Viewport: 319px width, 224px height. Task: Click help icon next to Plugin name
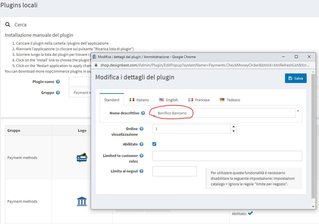click(x=58, y=82)
